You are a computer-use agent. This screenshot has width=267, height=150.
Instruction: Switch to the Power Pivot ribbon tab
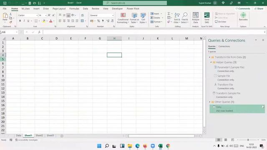pyautogui.click(x=133, y=8)
